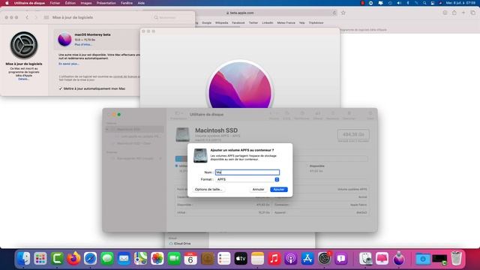Open Disk Utility from the Dock
The height and width of the screenshot is (270, 480).
pyautogui.click(x=365, y=259)
